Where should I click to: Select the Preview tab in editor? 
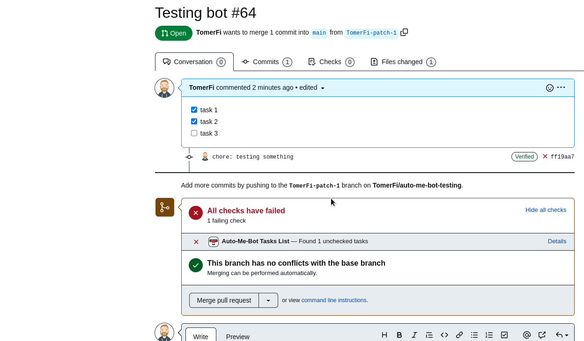[238, 336]
